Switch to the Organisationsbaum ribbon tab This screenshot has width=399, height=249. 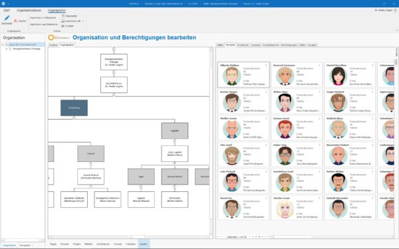coord(29,11)
